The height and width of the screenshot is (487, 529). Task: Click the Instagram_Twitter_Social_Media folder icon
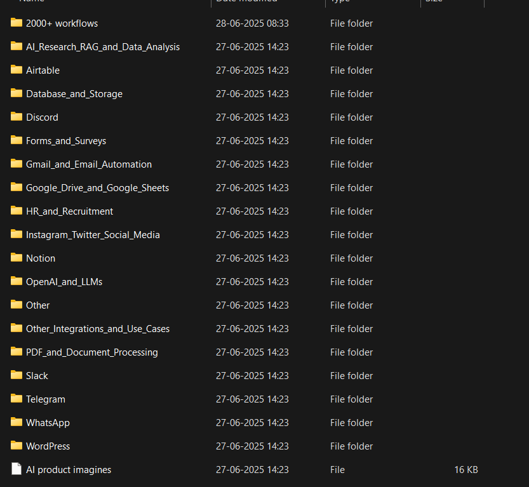pyautogui.click(x=17, y=234)
